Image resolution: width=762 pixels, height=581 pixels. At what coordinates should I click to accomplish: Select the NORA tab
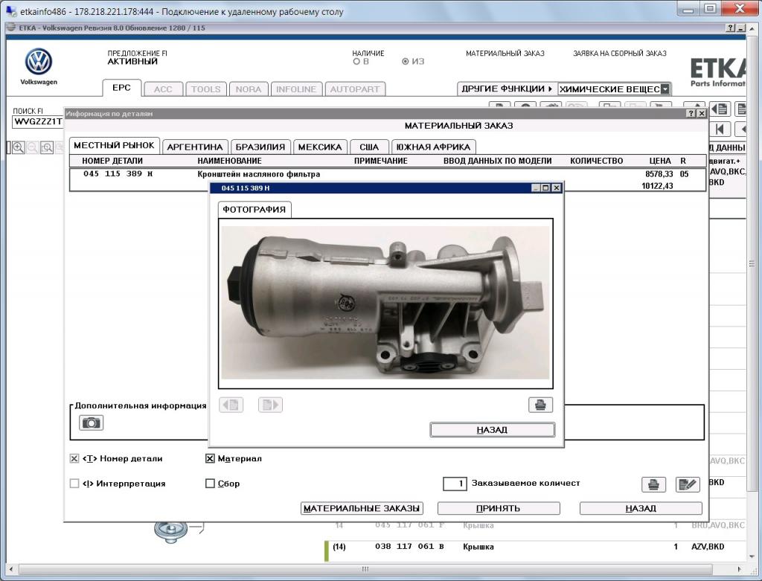point(249,89)
